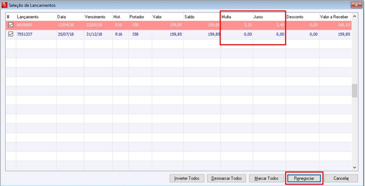
Task: Click the Desconto column header
Action: (x=302, y=17)
